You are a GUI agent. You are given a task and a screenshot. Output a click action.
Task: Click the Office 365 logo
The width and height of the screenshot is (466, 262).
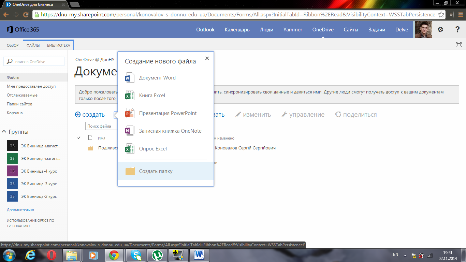click(x=23, y=30)
